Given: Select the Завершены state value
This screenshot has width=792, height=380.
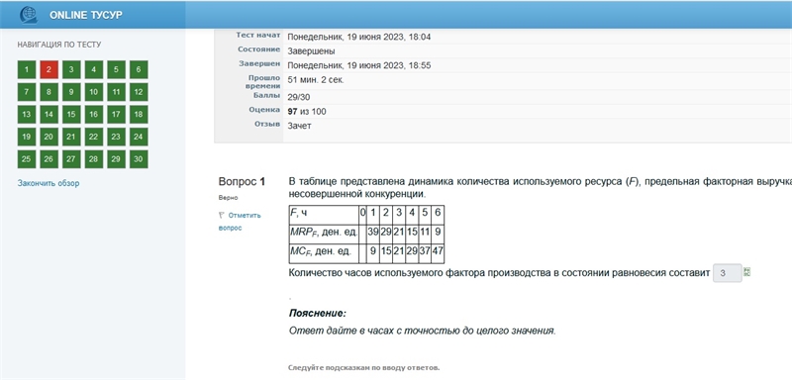Looking at the screenshot, I should 311,51.
